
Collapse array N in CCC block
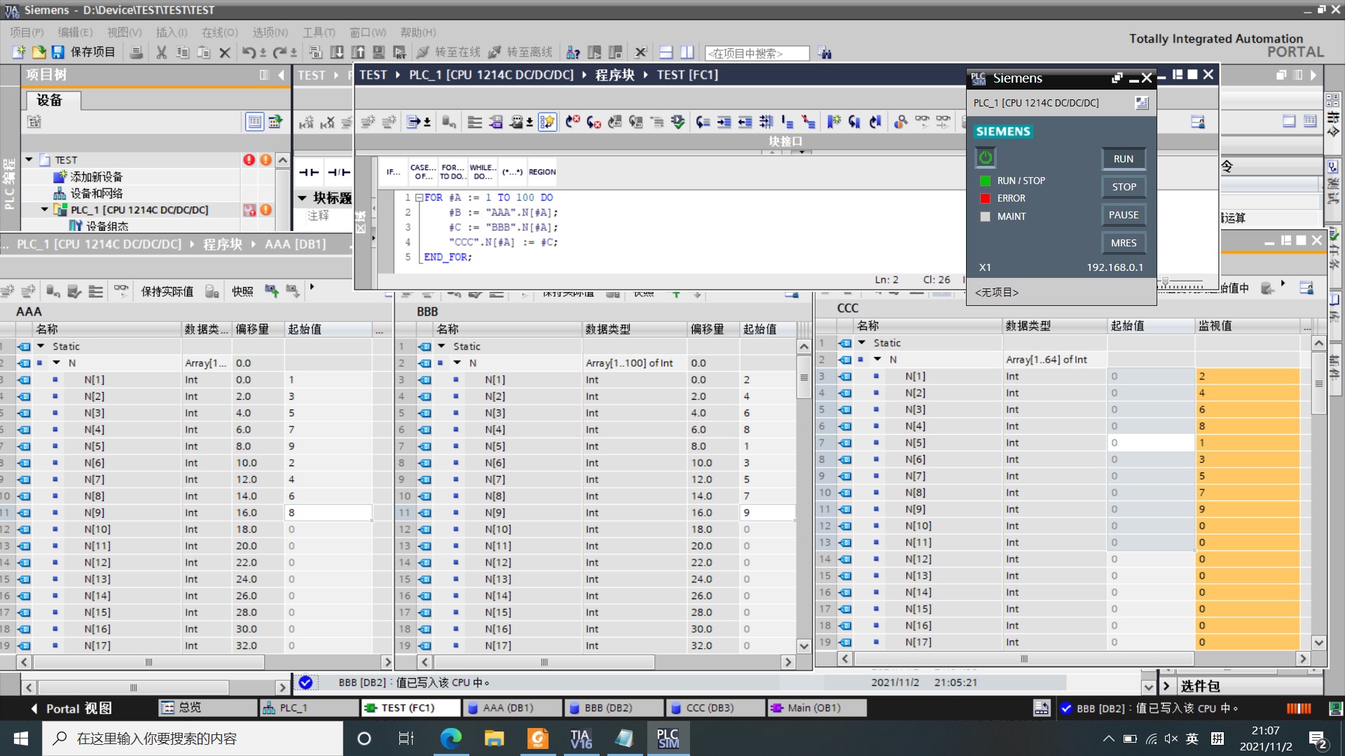[877, 360]
